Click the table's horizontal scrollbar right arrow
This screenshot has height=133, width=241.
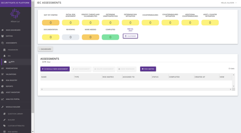[230, 89]
